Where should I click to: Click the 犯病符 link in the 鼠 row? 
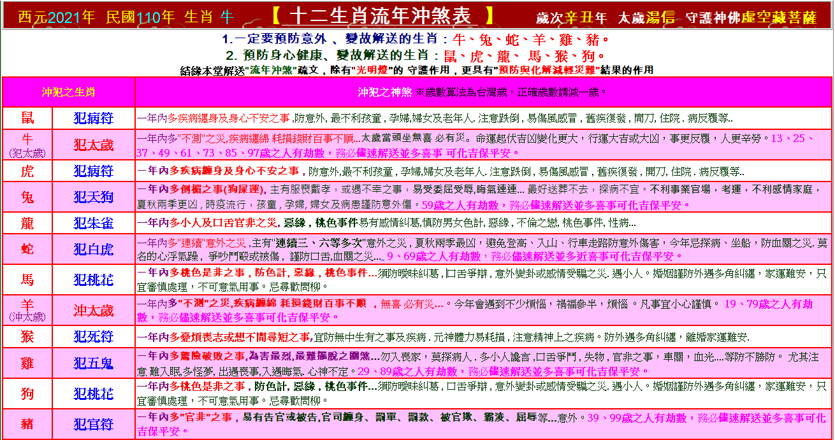(94, 118)
